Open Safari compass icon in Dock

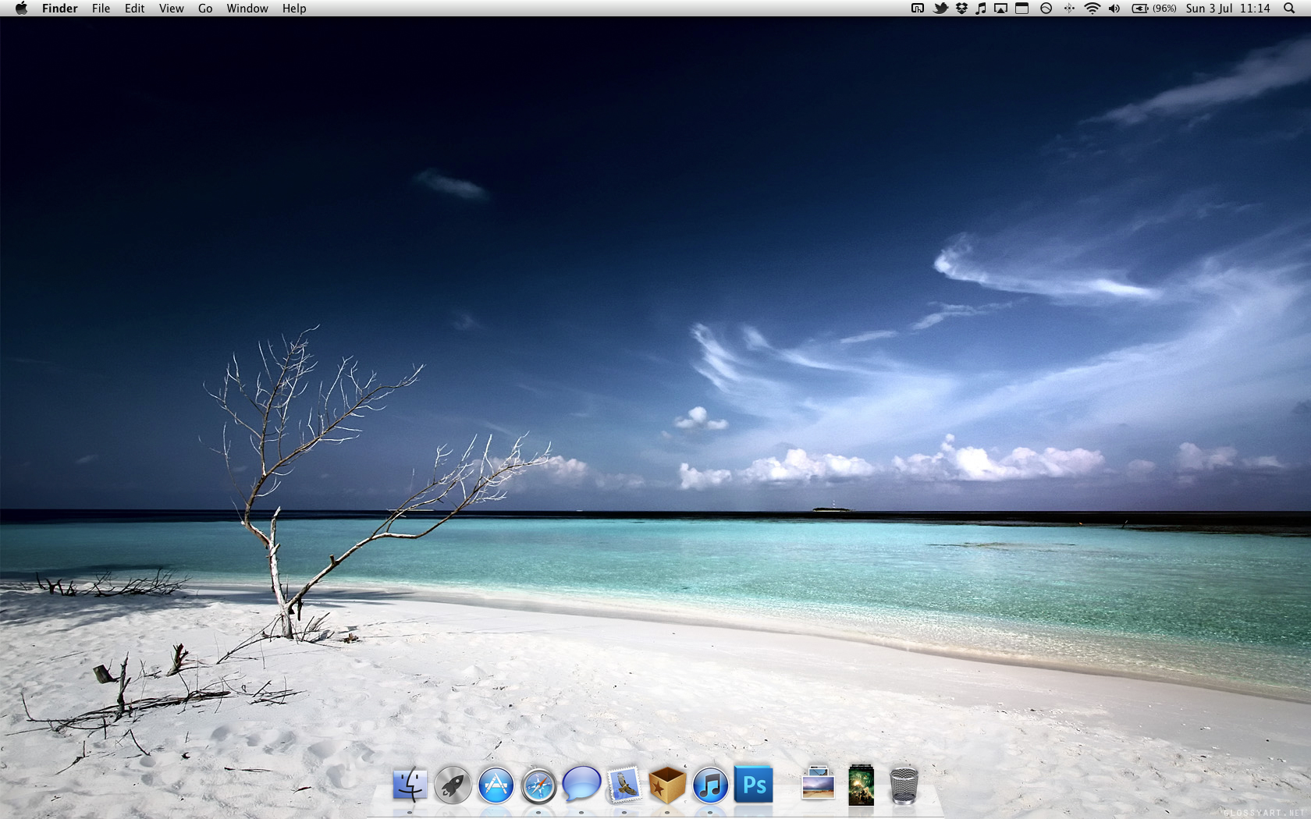coord(538,785)
